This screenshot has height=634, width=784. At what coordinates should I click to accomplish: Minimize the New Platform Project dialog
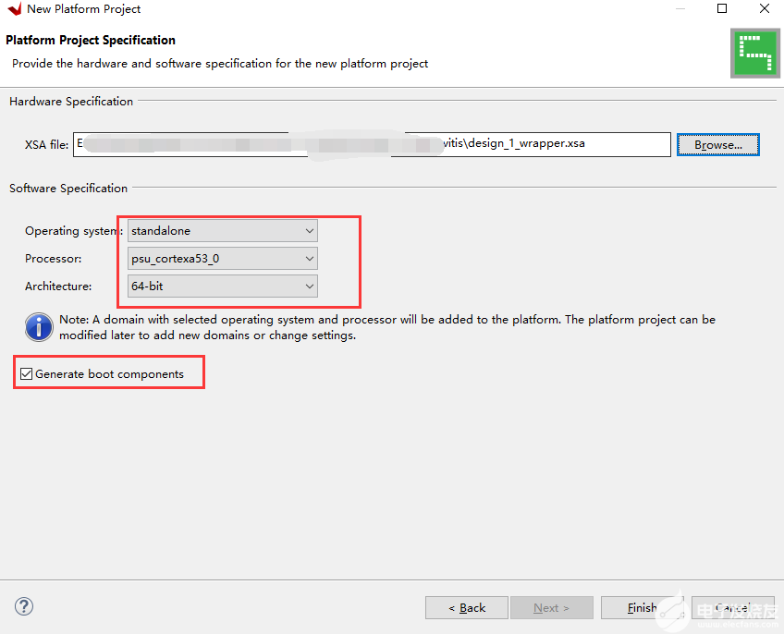click(x=680, y=9)
